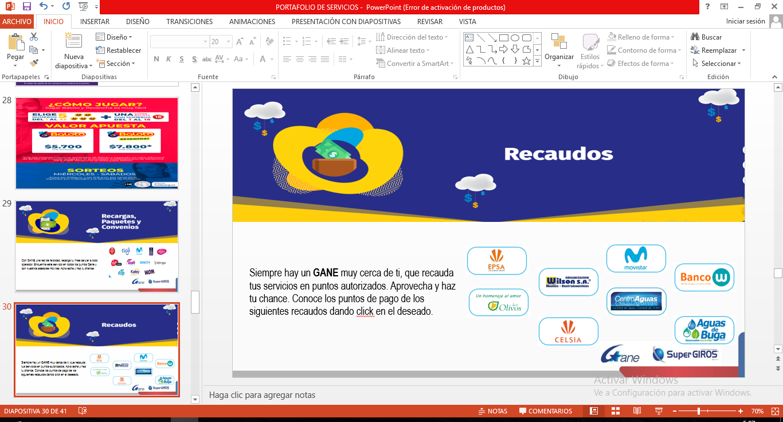The height and width of the screenshot is (422, 783).
Task: Align text left in paragraph group
Action: click(x=287, y=59)
